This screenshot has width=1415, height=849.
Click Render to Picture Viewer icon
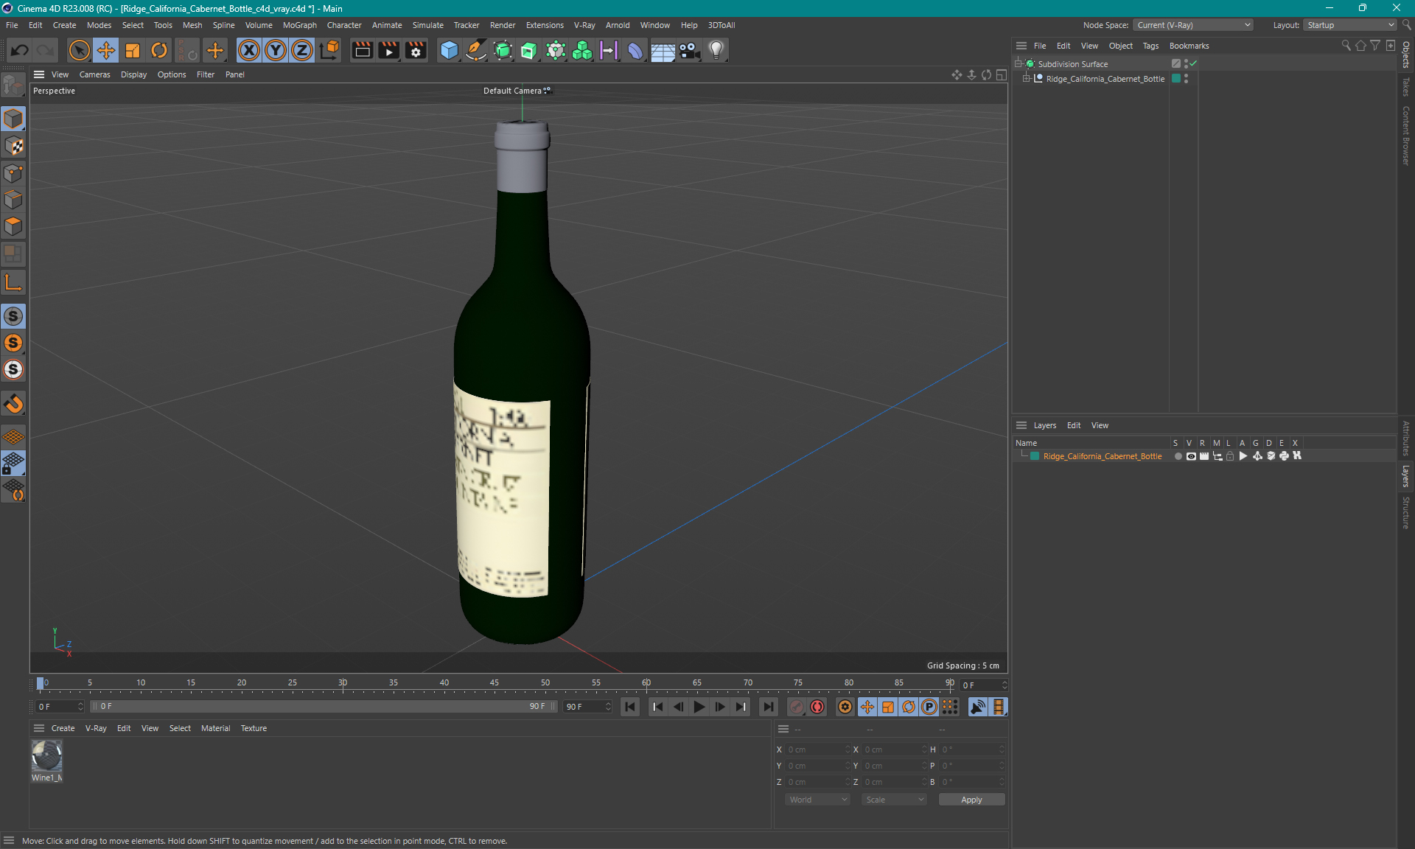tap(388, 50)
